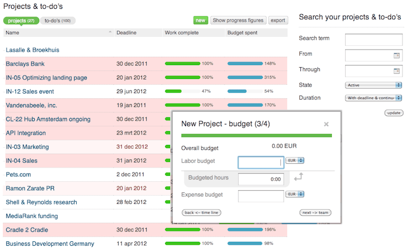Open Ramon Zarate PR project
This screenshot has width=408, height=248.
pos(30,188)
